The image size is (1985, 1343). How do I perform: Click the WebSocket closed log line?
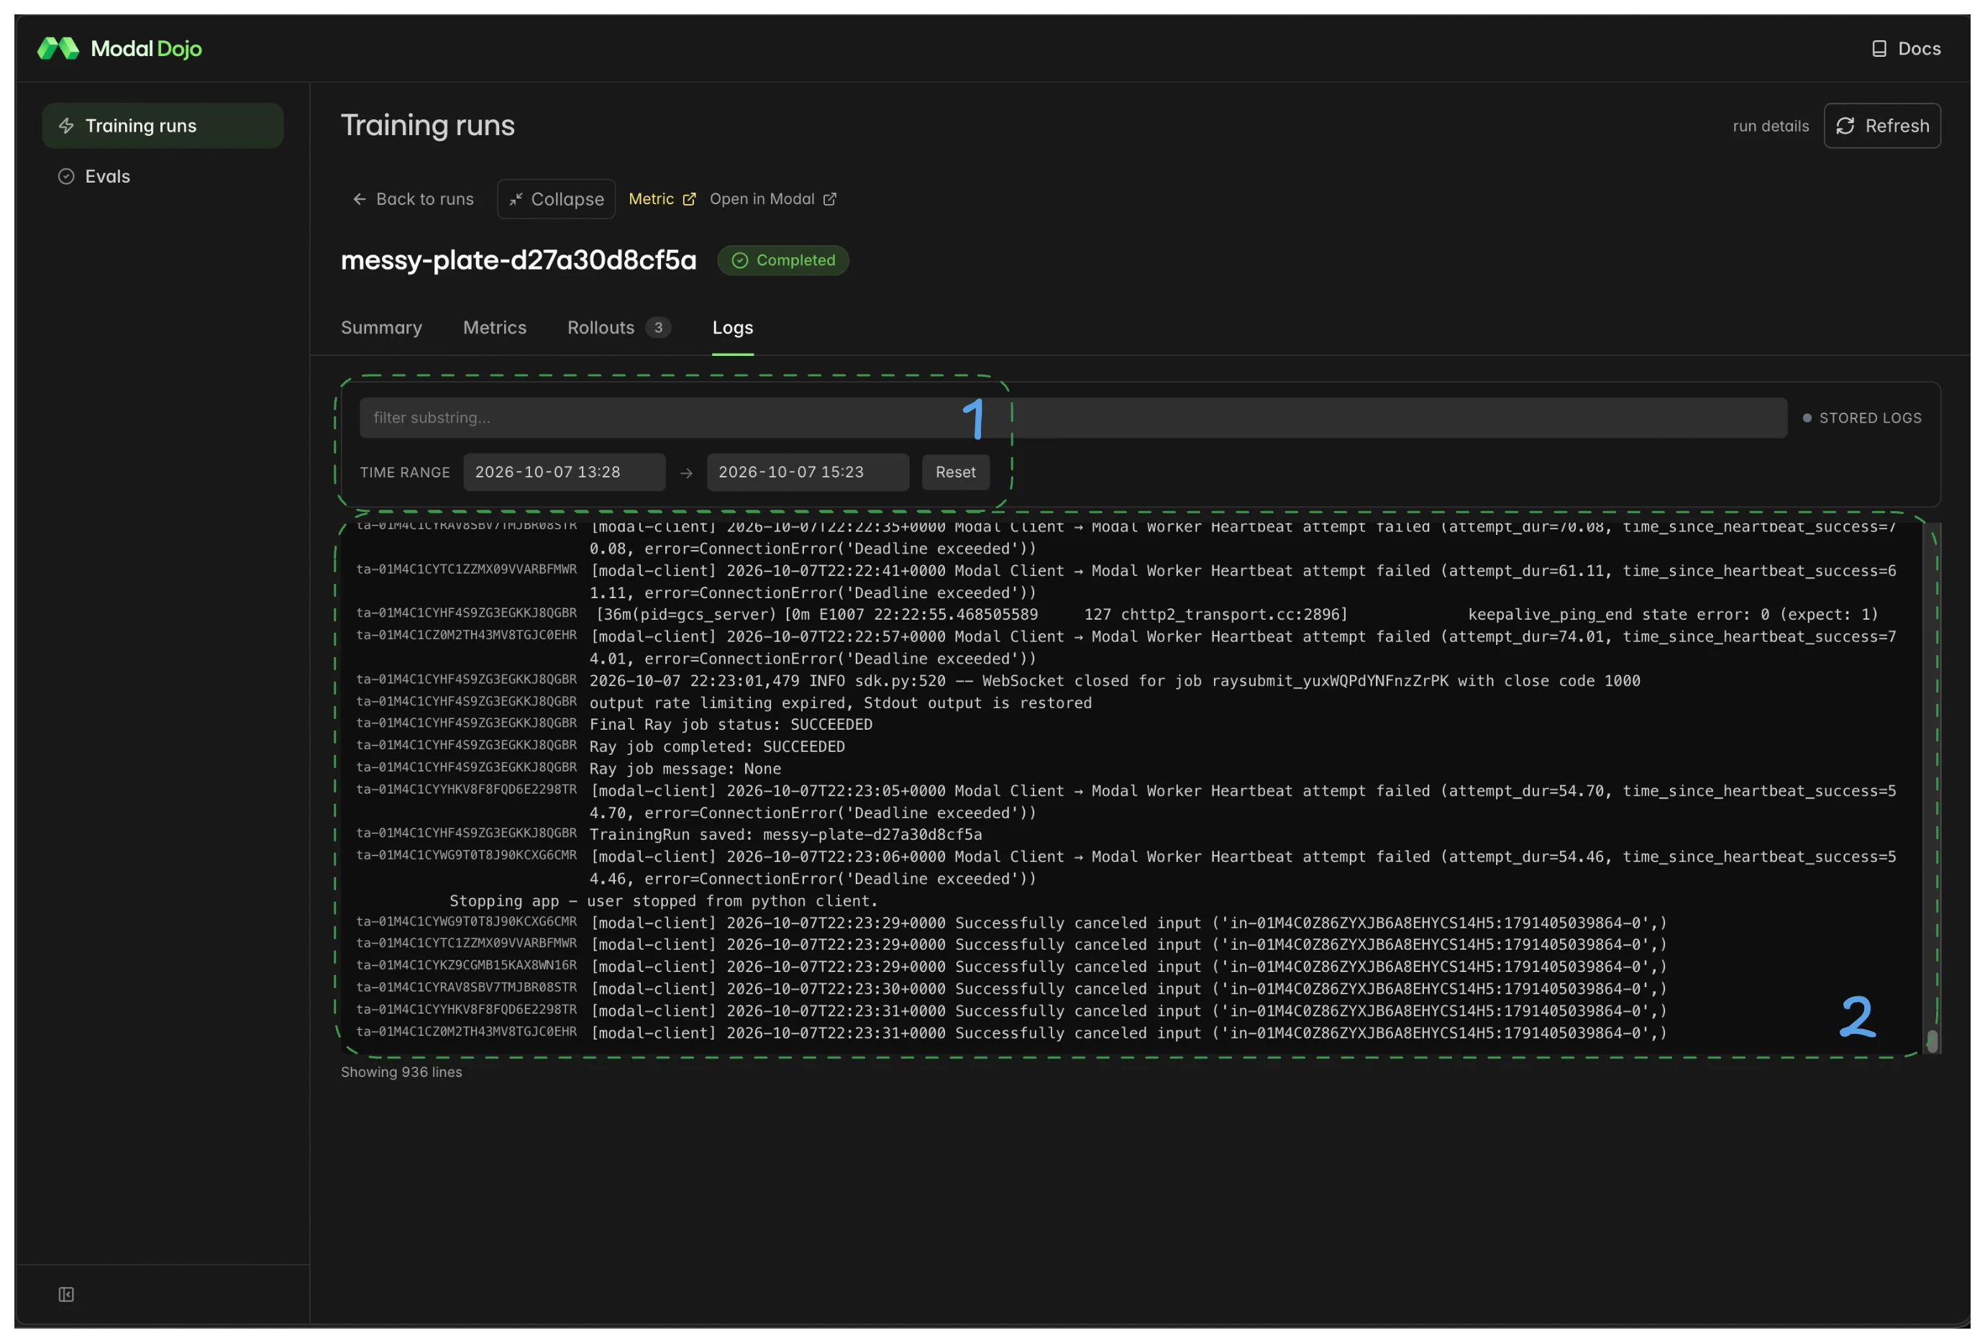(1115, 680)
